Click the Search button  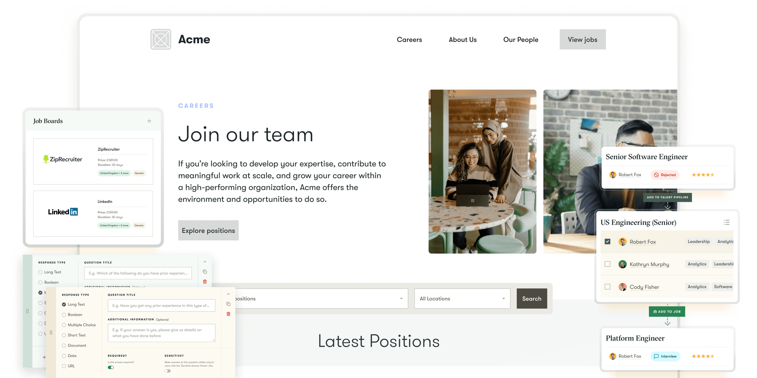click(x=532, y=299)
